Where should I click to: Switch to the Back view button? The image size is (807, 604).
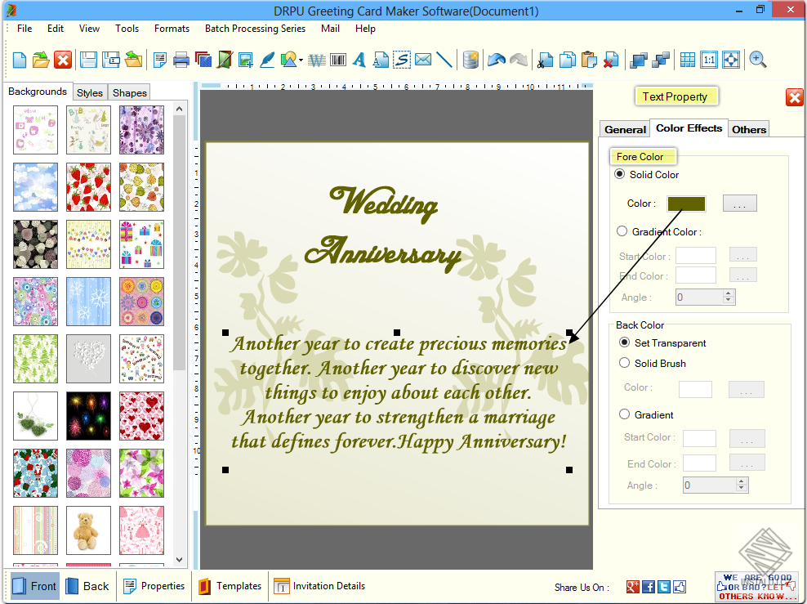pyautogui.click(x=87, y=586)
